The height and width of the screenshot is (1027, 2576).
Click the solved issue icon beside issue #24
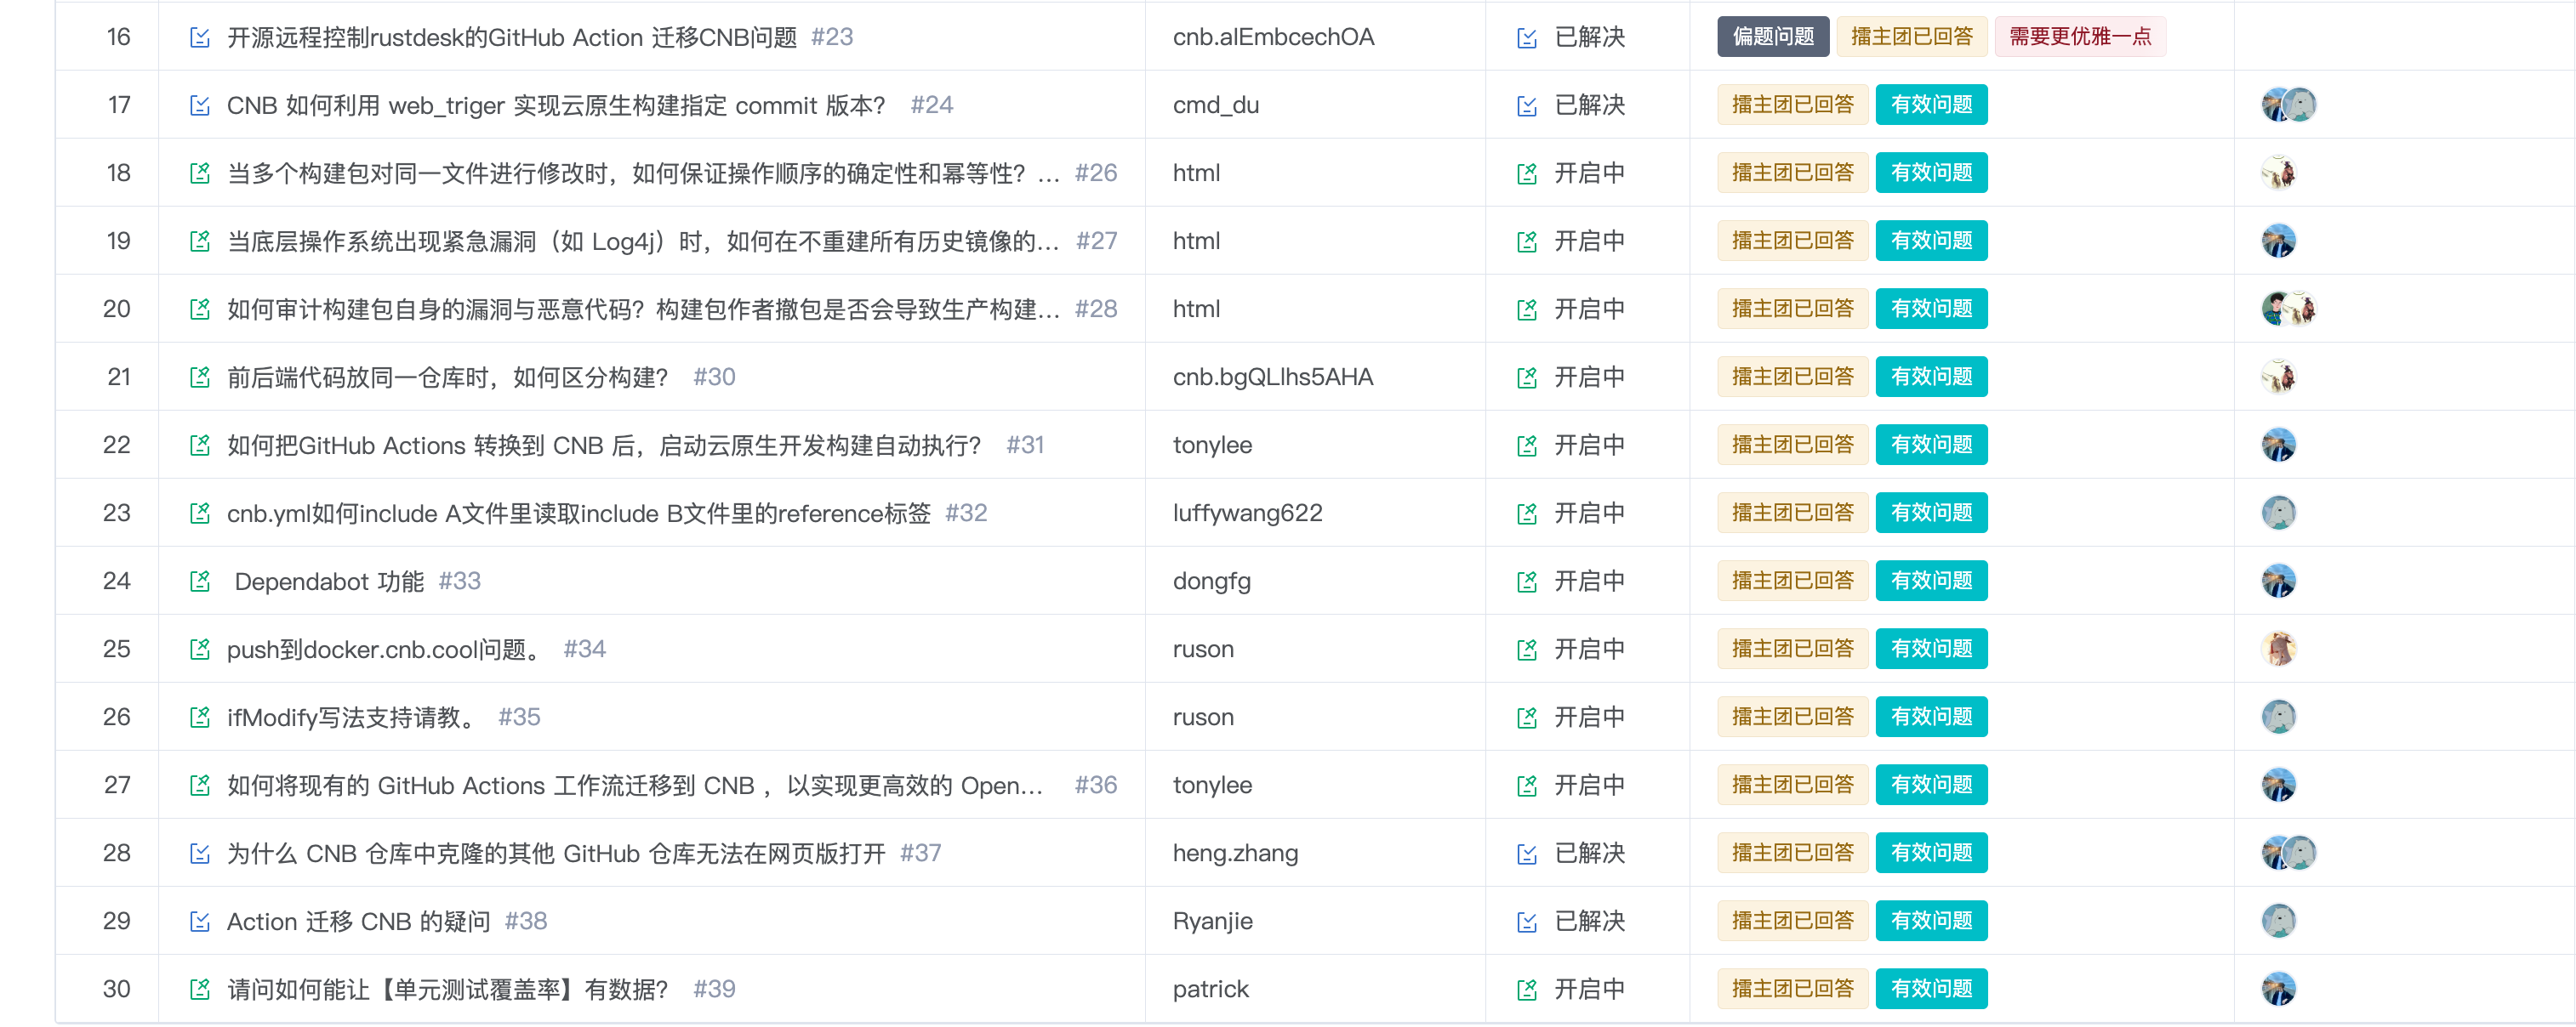pos(1527,104)
